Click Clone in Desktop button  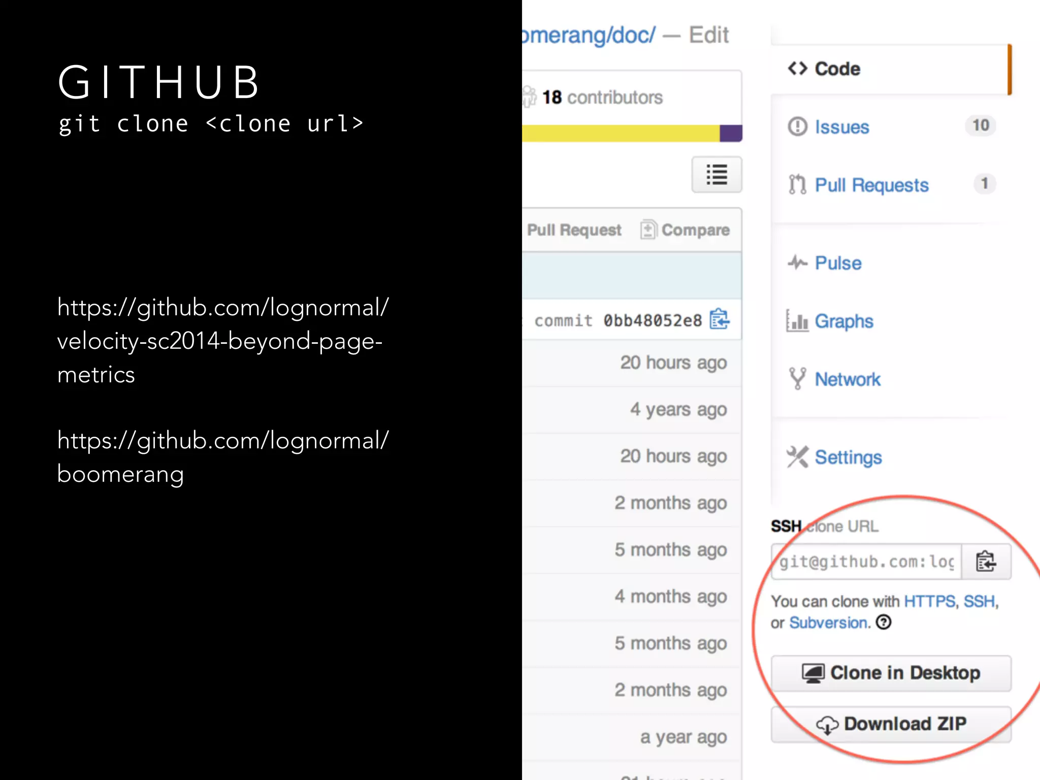pyautogui.click(x=891, y=673)
